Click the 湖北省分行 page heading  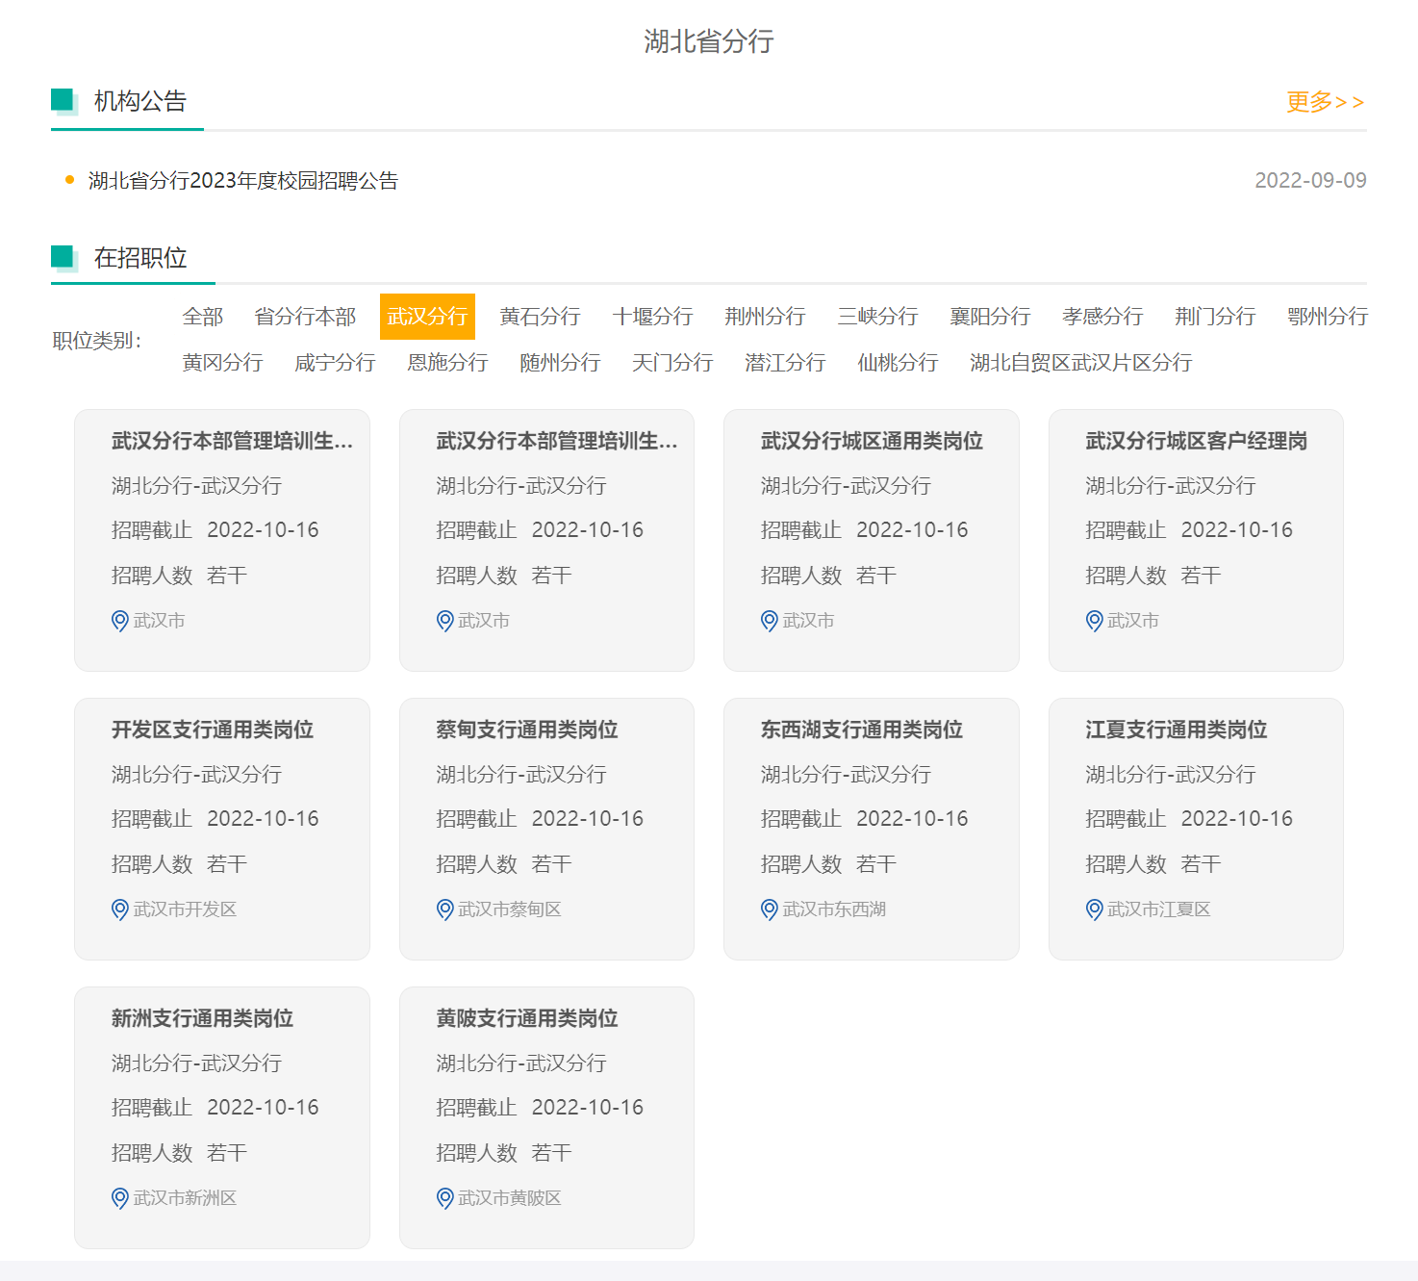709,41
